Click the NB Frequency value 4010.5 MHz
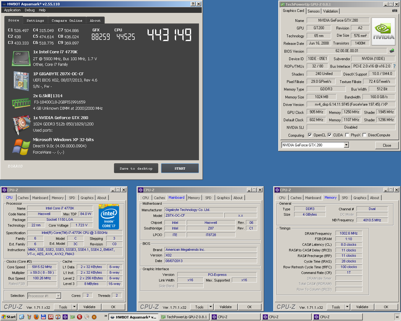The image size is (401, 321). [372, 220]
